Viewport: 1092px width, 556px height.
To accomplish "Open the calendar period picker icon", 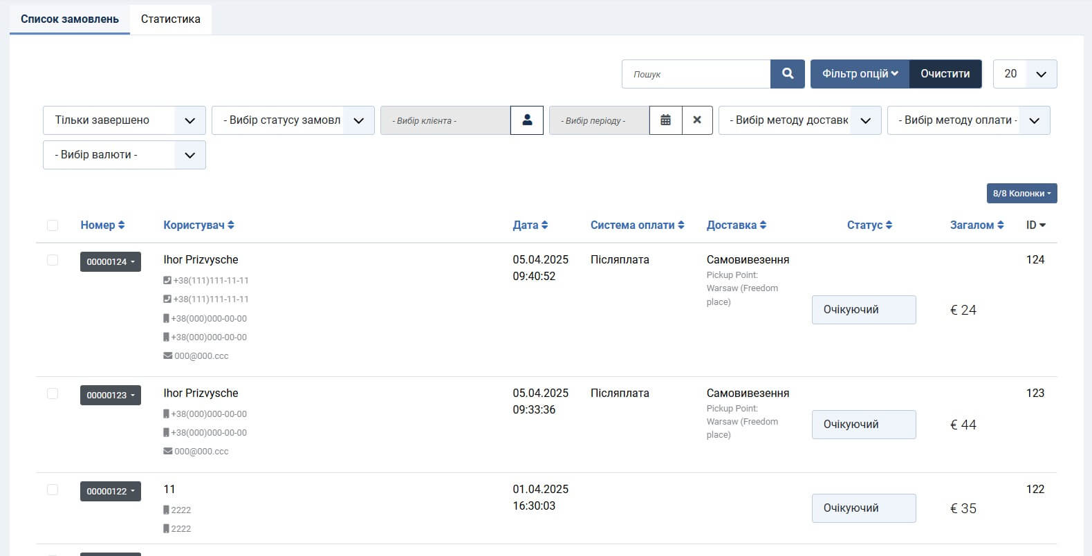I will point(665,120).
